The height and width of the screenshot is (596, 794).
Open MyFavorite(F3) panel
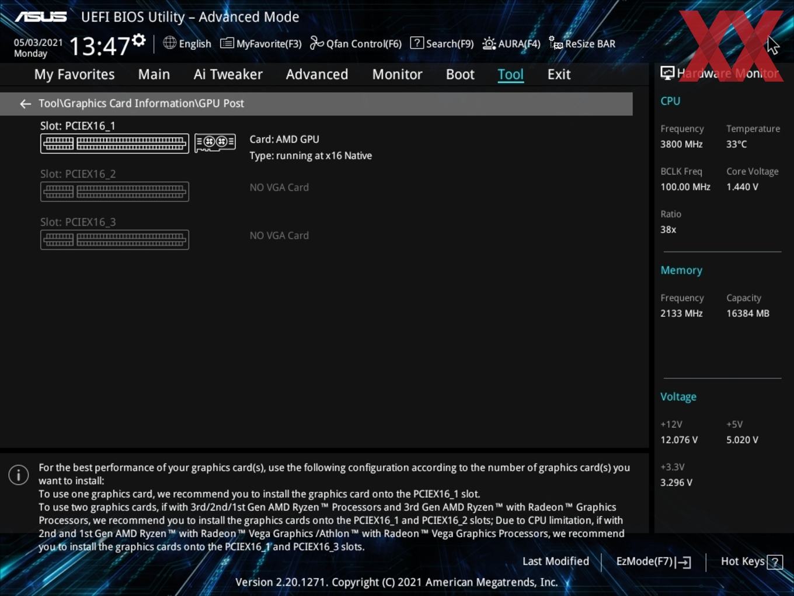[261, 43]
